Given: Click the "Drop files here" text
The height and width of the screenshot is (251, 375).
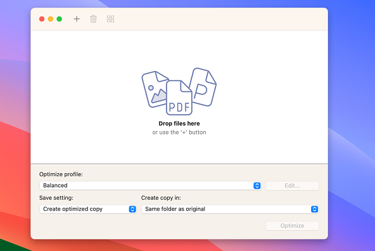Looking at the screenshot, I should (x=179, y=124).
